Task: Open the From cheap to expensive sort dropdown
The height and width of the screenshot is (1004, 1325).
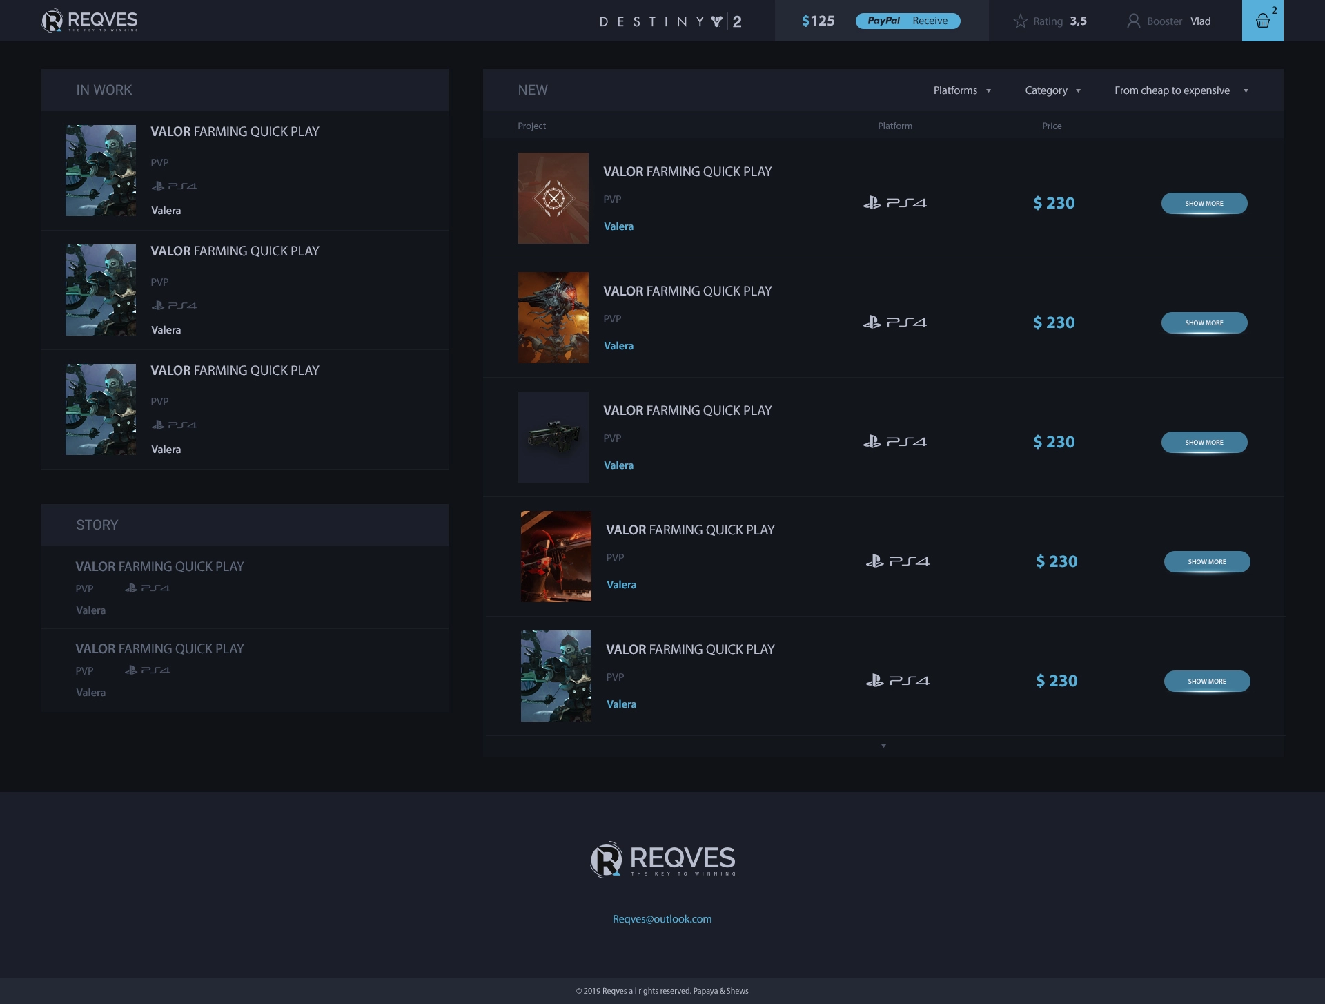Action: pyautogui.click(x=1181, y=90)
